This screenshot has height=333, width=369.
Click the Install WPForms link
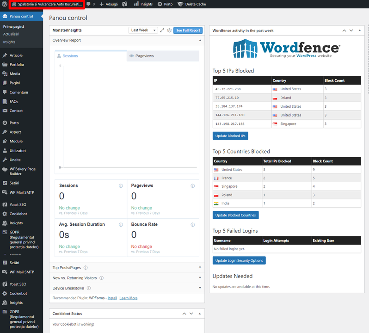(x=112, y=298)
